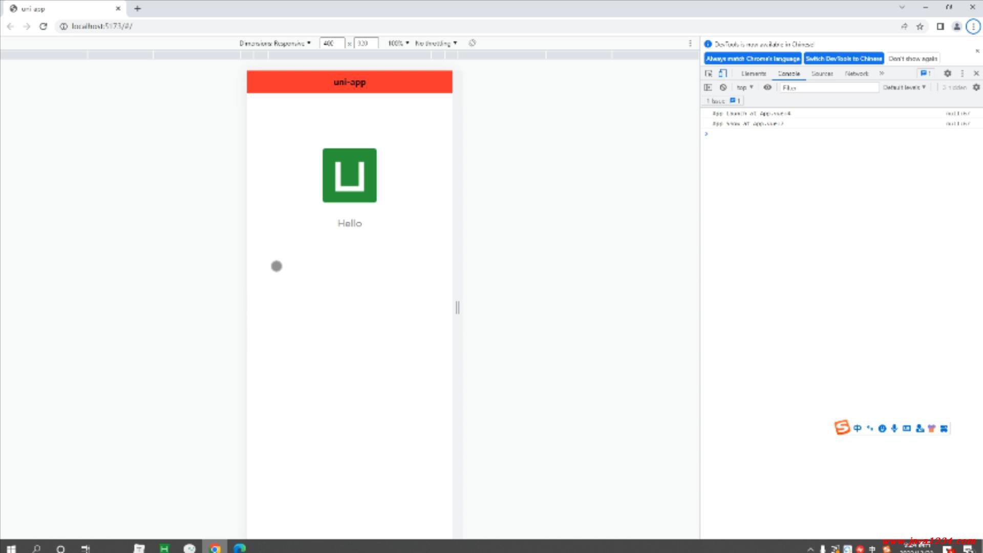This screenshot has height=553, width=983.
Task: Close the uni-app browser tab
Action: click(x=118, y=8)
